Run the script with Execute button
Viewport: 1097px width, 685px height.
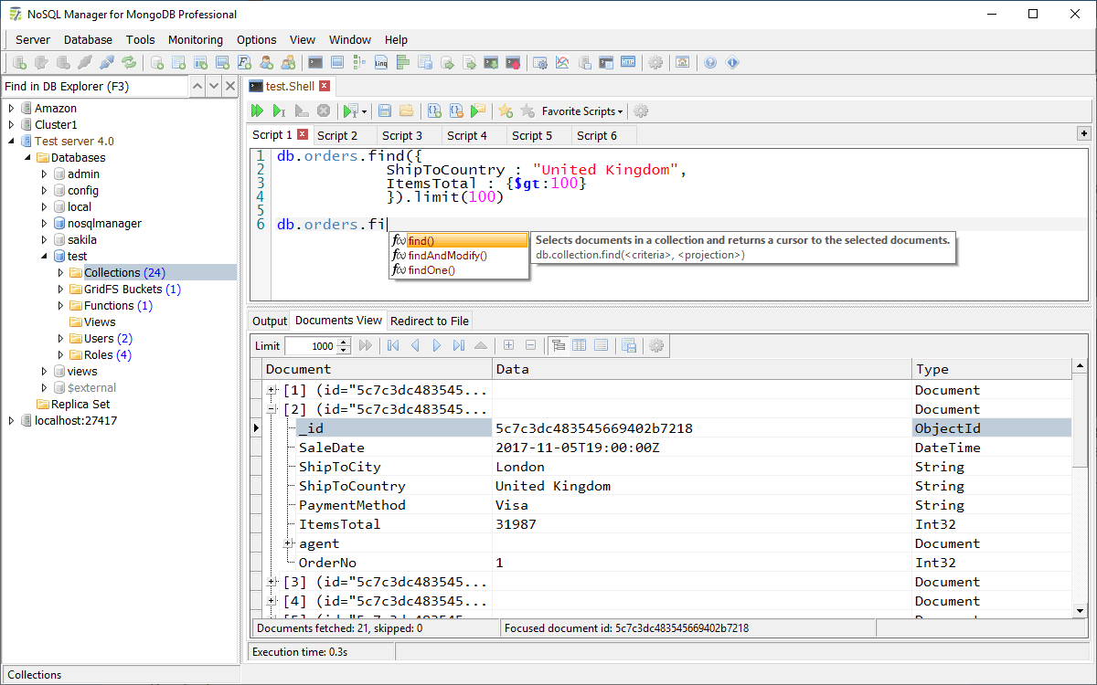pos(258,110)
